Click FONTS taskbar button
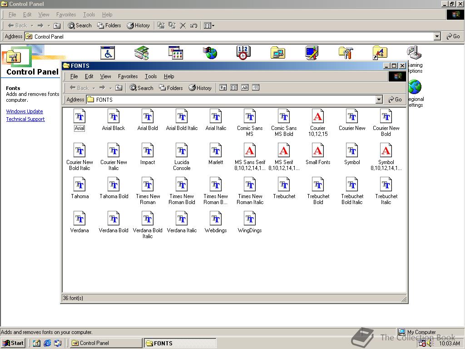 (180, 343)
